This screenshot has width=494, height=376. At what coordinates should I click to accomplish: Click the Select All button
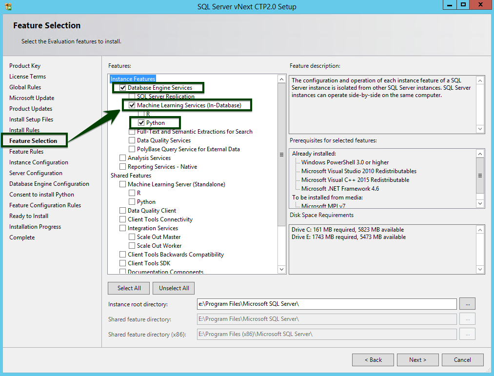pos(128,288)
